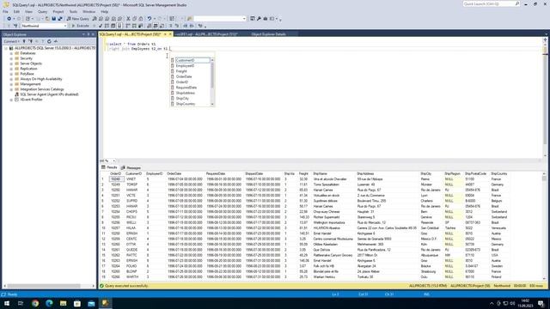The height and width of the screenshot is (309, 550).
Task: Click the Paste toolbar icon
Action: [141, 19]
